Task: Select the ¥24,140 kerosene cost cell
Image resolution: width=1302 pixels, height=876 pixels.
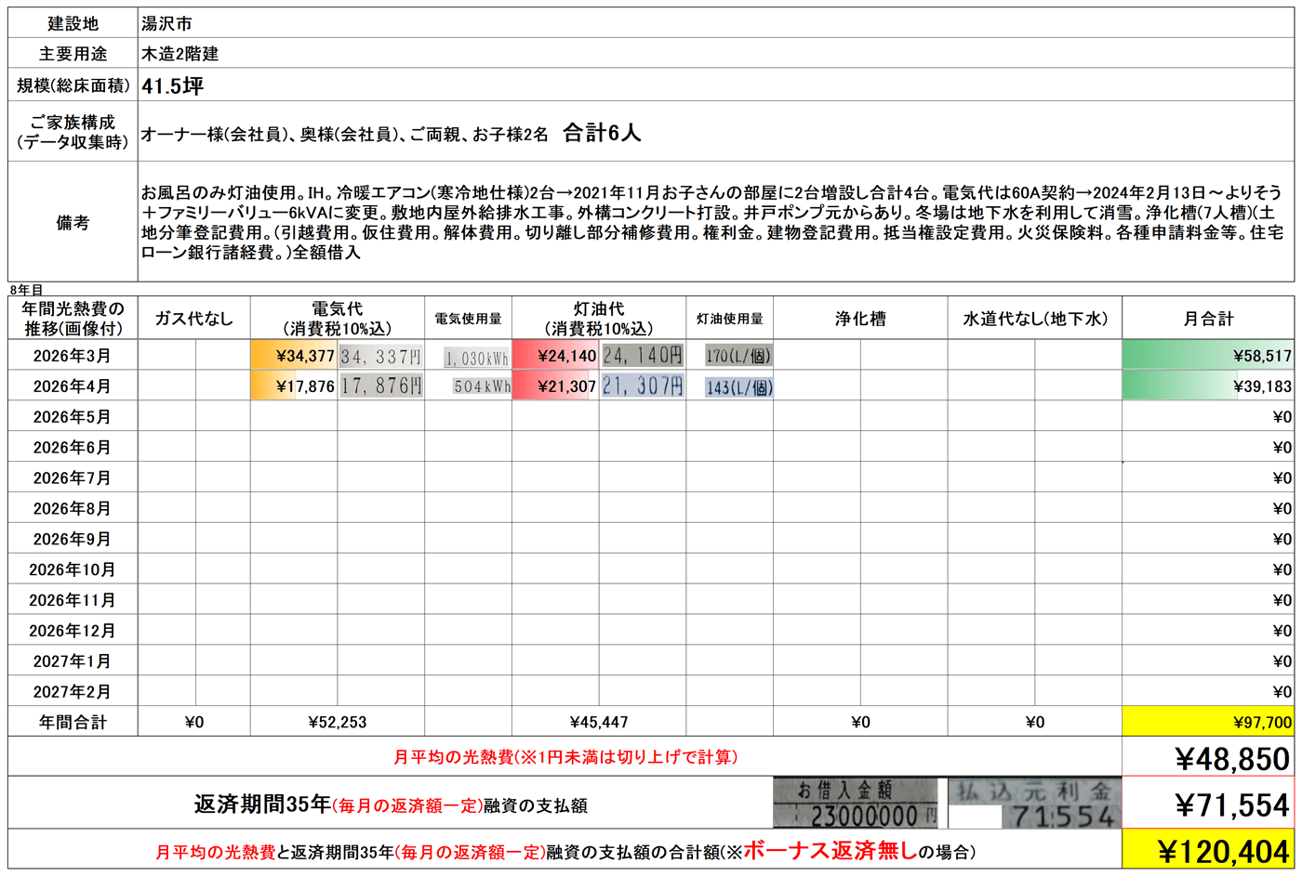Action: pos(555,356)
